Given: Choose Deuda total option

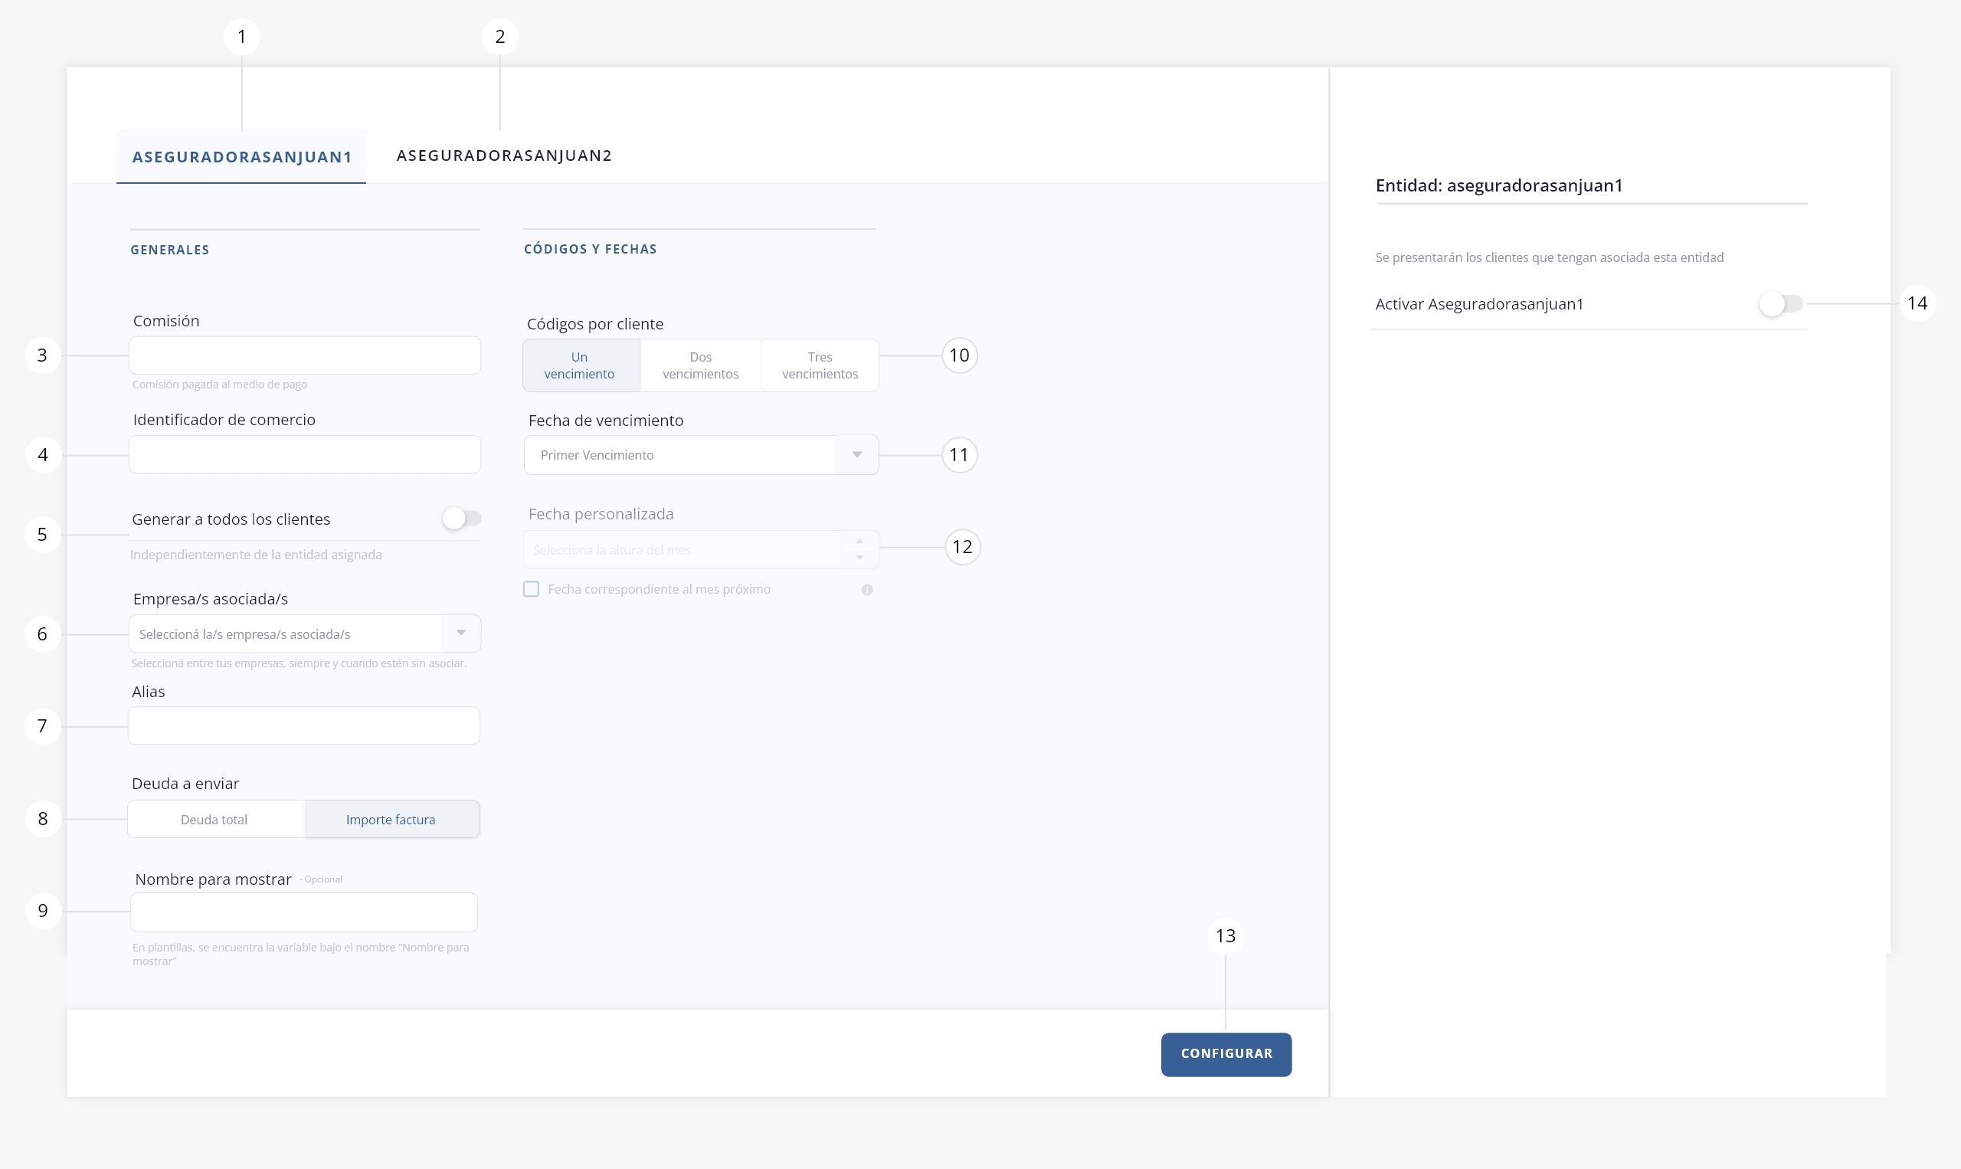Looking at the screenshot, I should [x=214, y=820].
